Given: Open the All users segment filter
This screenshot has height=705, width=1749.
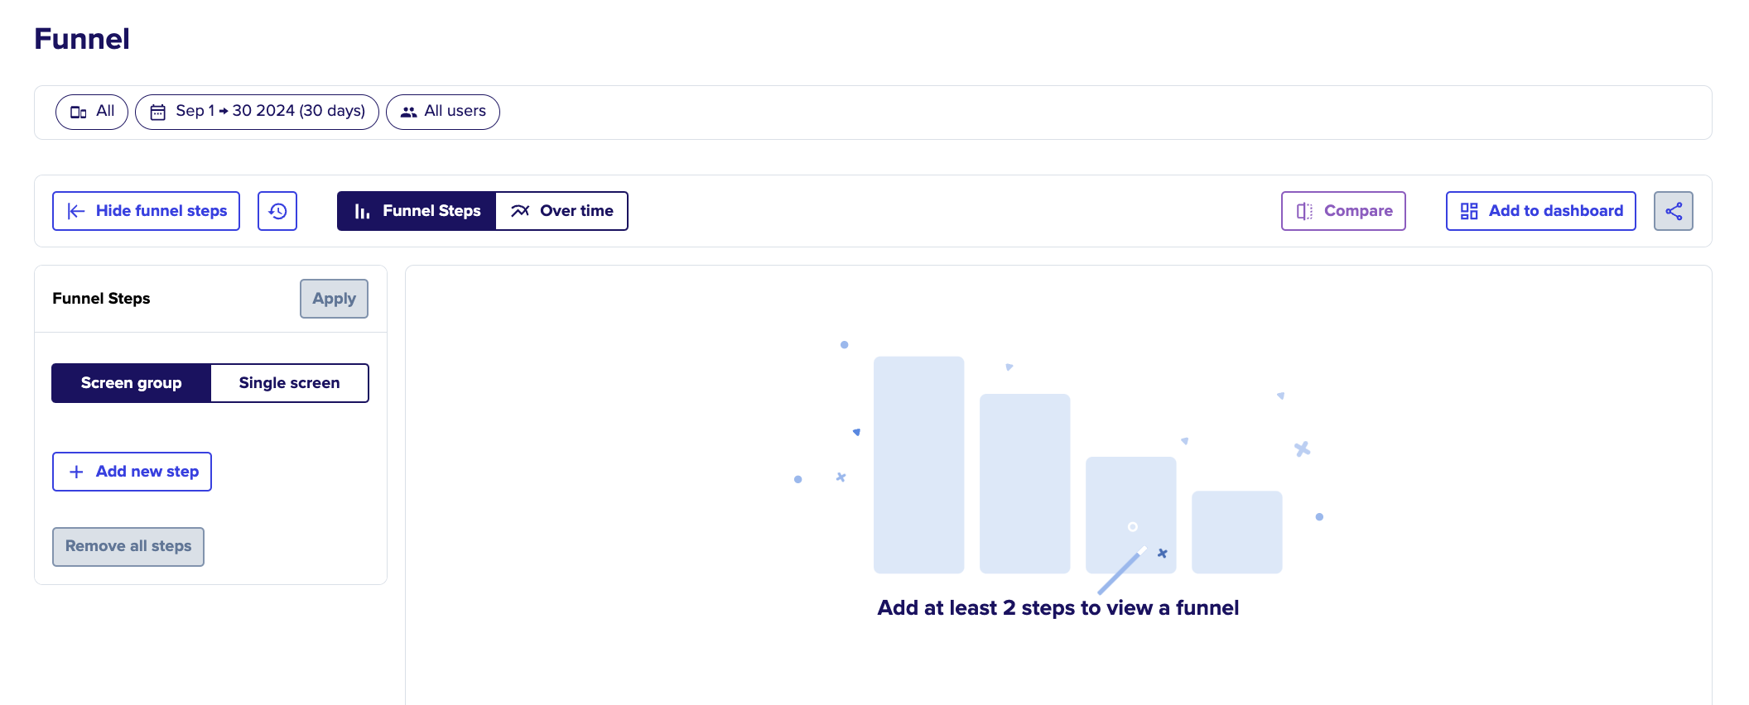Looking at the screenshot, I should pyautogui.click(x=443, y=112).
